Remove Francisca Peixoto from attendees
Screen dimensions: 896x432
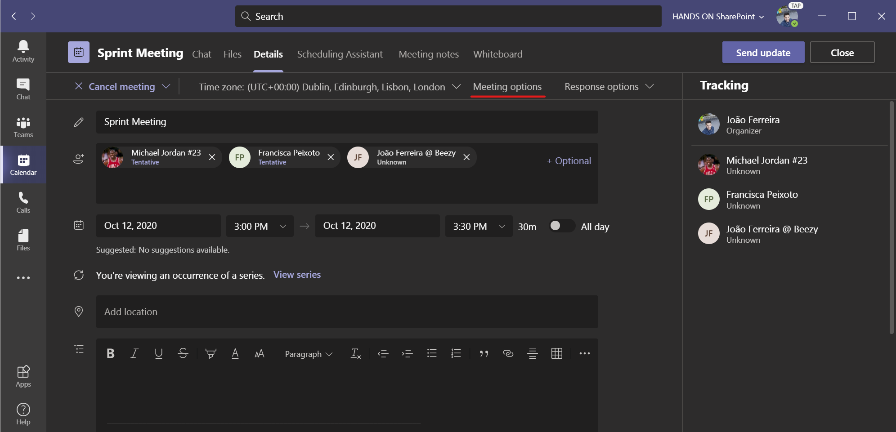331,157
